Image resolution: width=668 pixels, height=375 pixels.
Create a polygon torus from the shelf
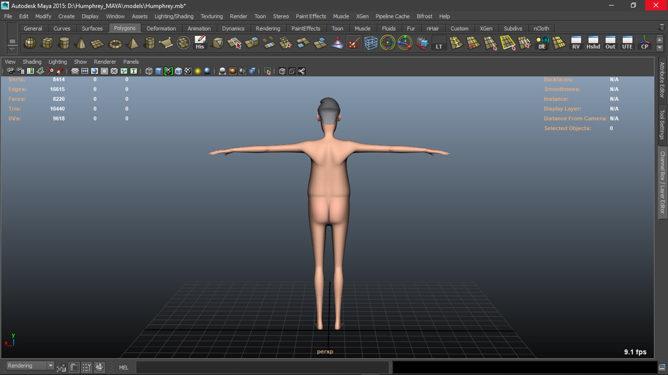(115, 43)
